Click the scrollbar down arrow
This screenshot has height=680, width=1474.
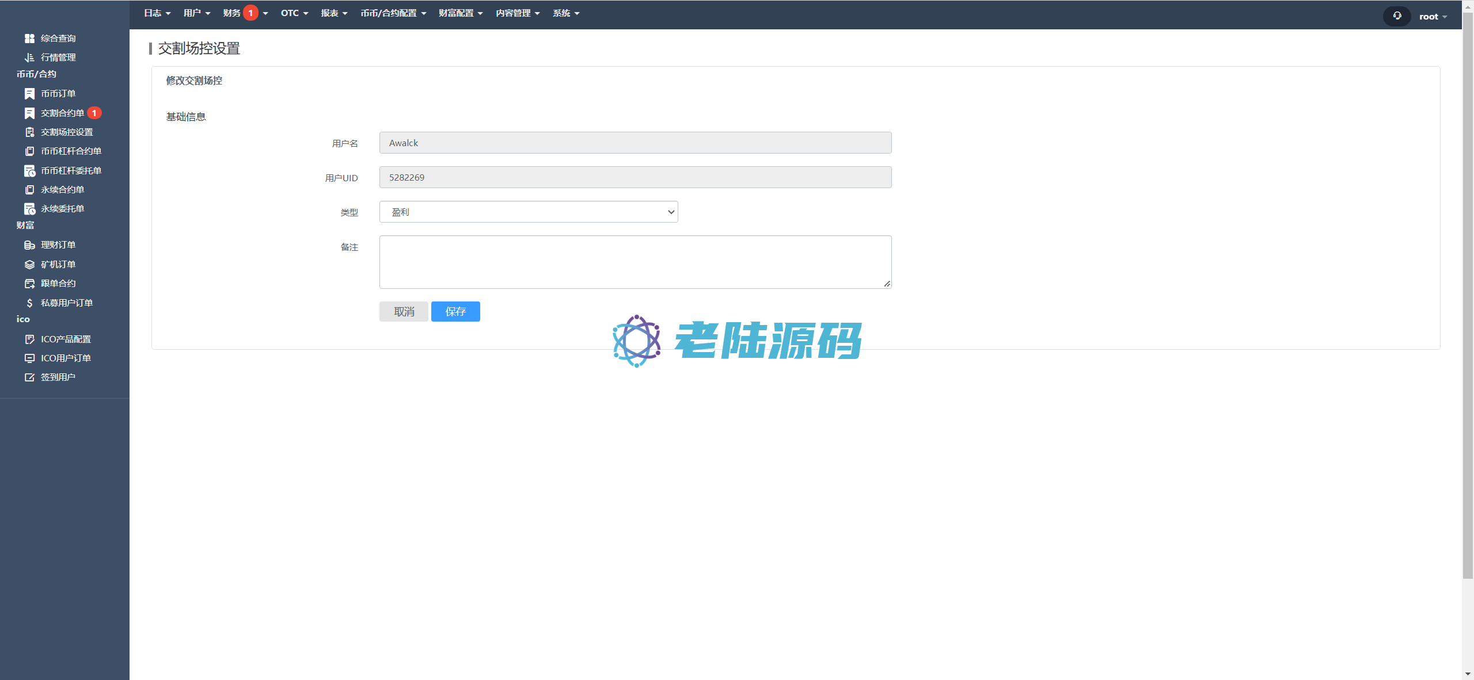pyautogui.click(x=1468, y=674)
